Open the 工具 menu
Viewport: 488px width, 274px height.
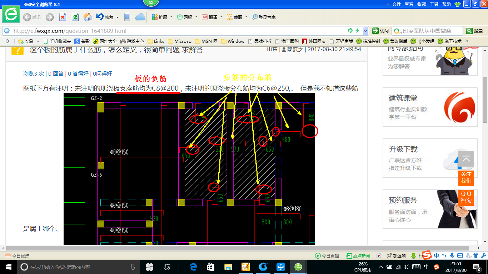coord(434,4)
